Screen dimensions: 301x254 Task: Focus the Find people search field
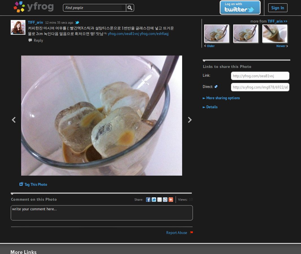[x=94, y=8]
